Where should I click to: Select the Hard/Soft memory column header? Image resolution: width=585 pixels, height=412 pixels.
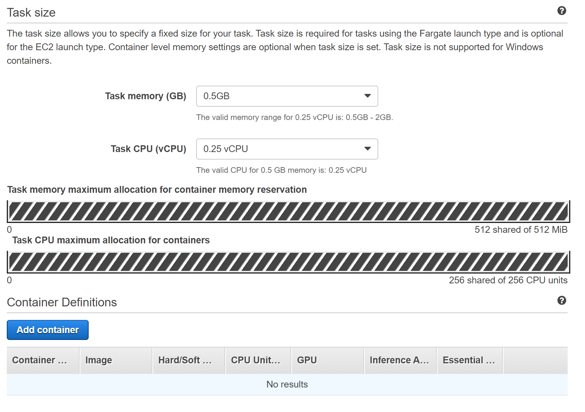click(185, 360)
